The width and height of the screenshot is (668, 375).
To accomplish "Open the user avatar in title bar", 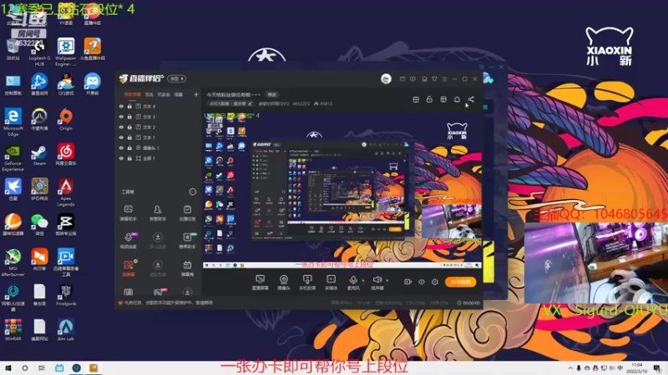I will click(x=386, y=78).
